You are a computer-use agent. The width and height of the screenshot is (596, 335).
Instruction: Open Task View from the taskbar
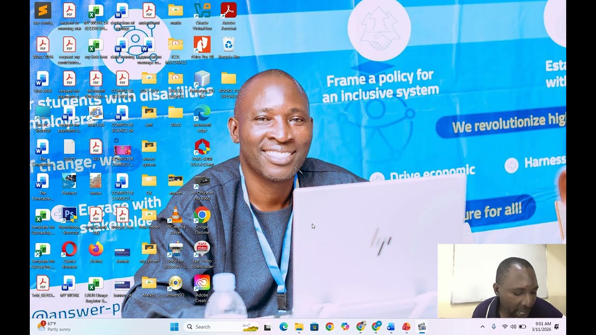268,327
